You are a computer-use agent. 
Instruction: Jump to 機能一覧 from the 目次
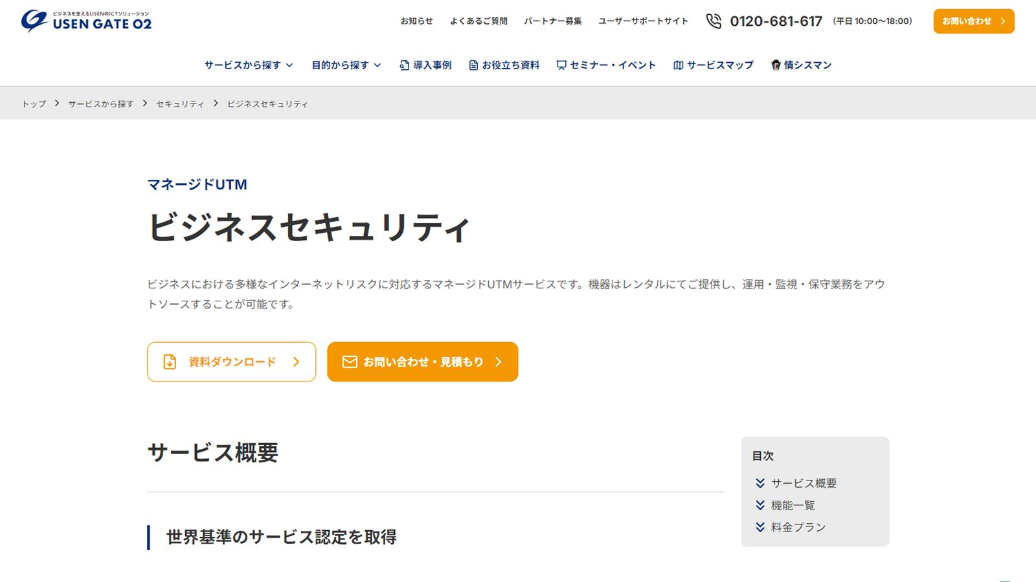(793, 506)
